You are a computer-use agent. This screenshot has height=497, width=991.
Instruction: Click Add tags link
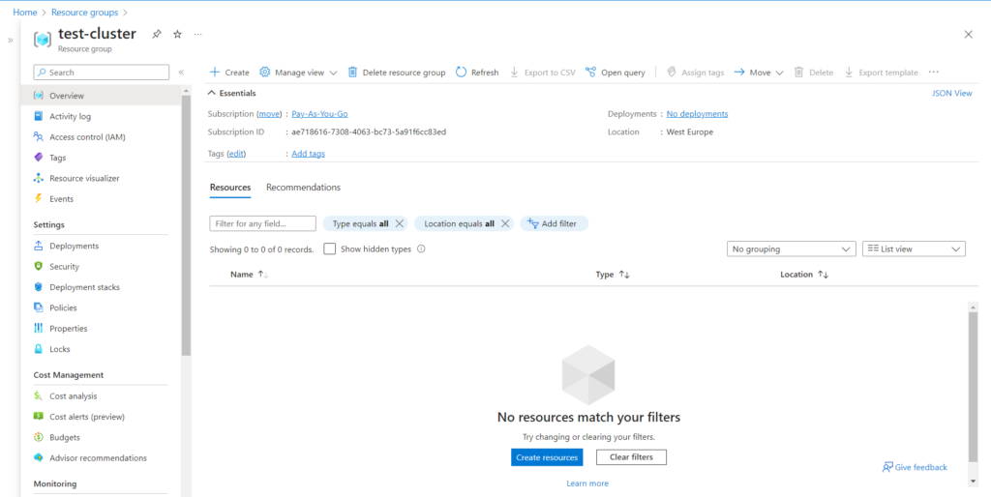[x=309, y=154]
